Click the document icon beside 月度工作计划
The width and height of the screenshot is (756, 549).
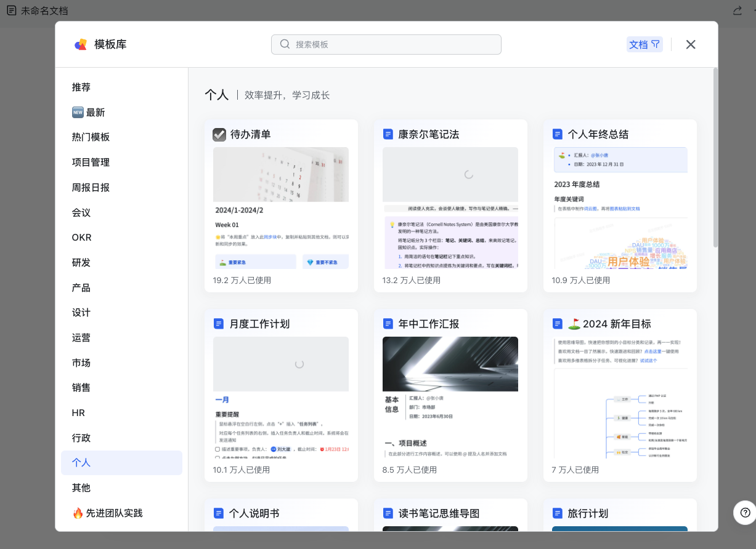[218, 324]
